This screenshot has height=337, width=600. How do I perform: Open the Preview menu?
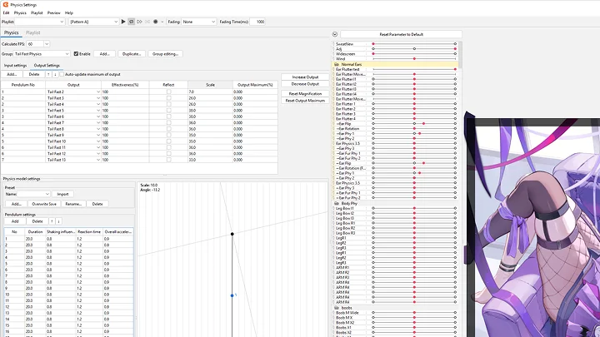(53, 13)
